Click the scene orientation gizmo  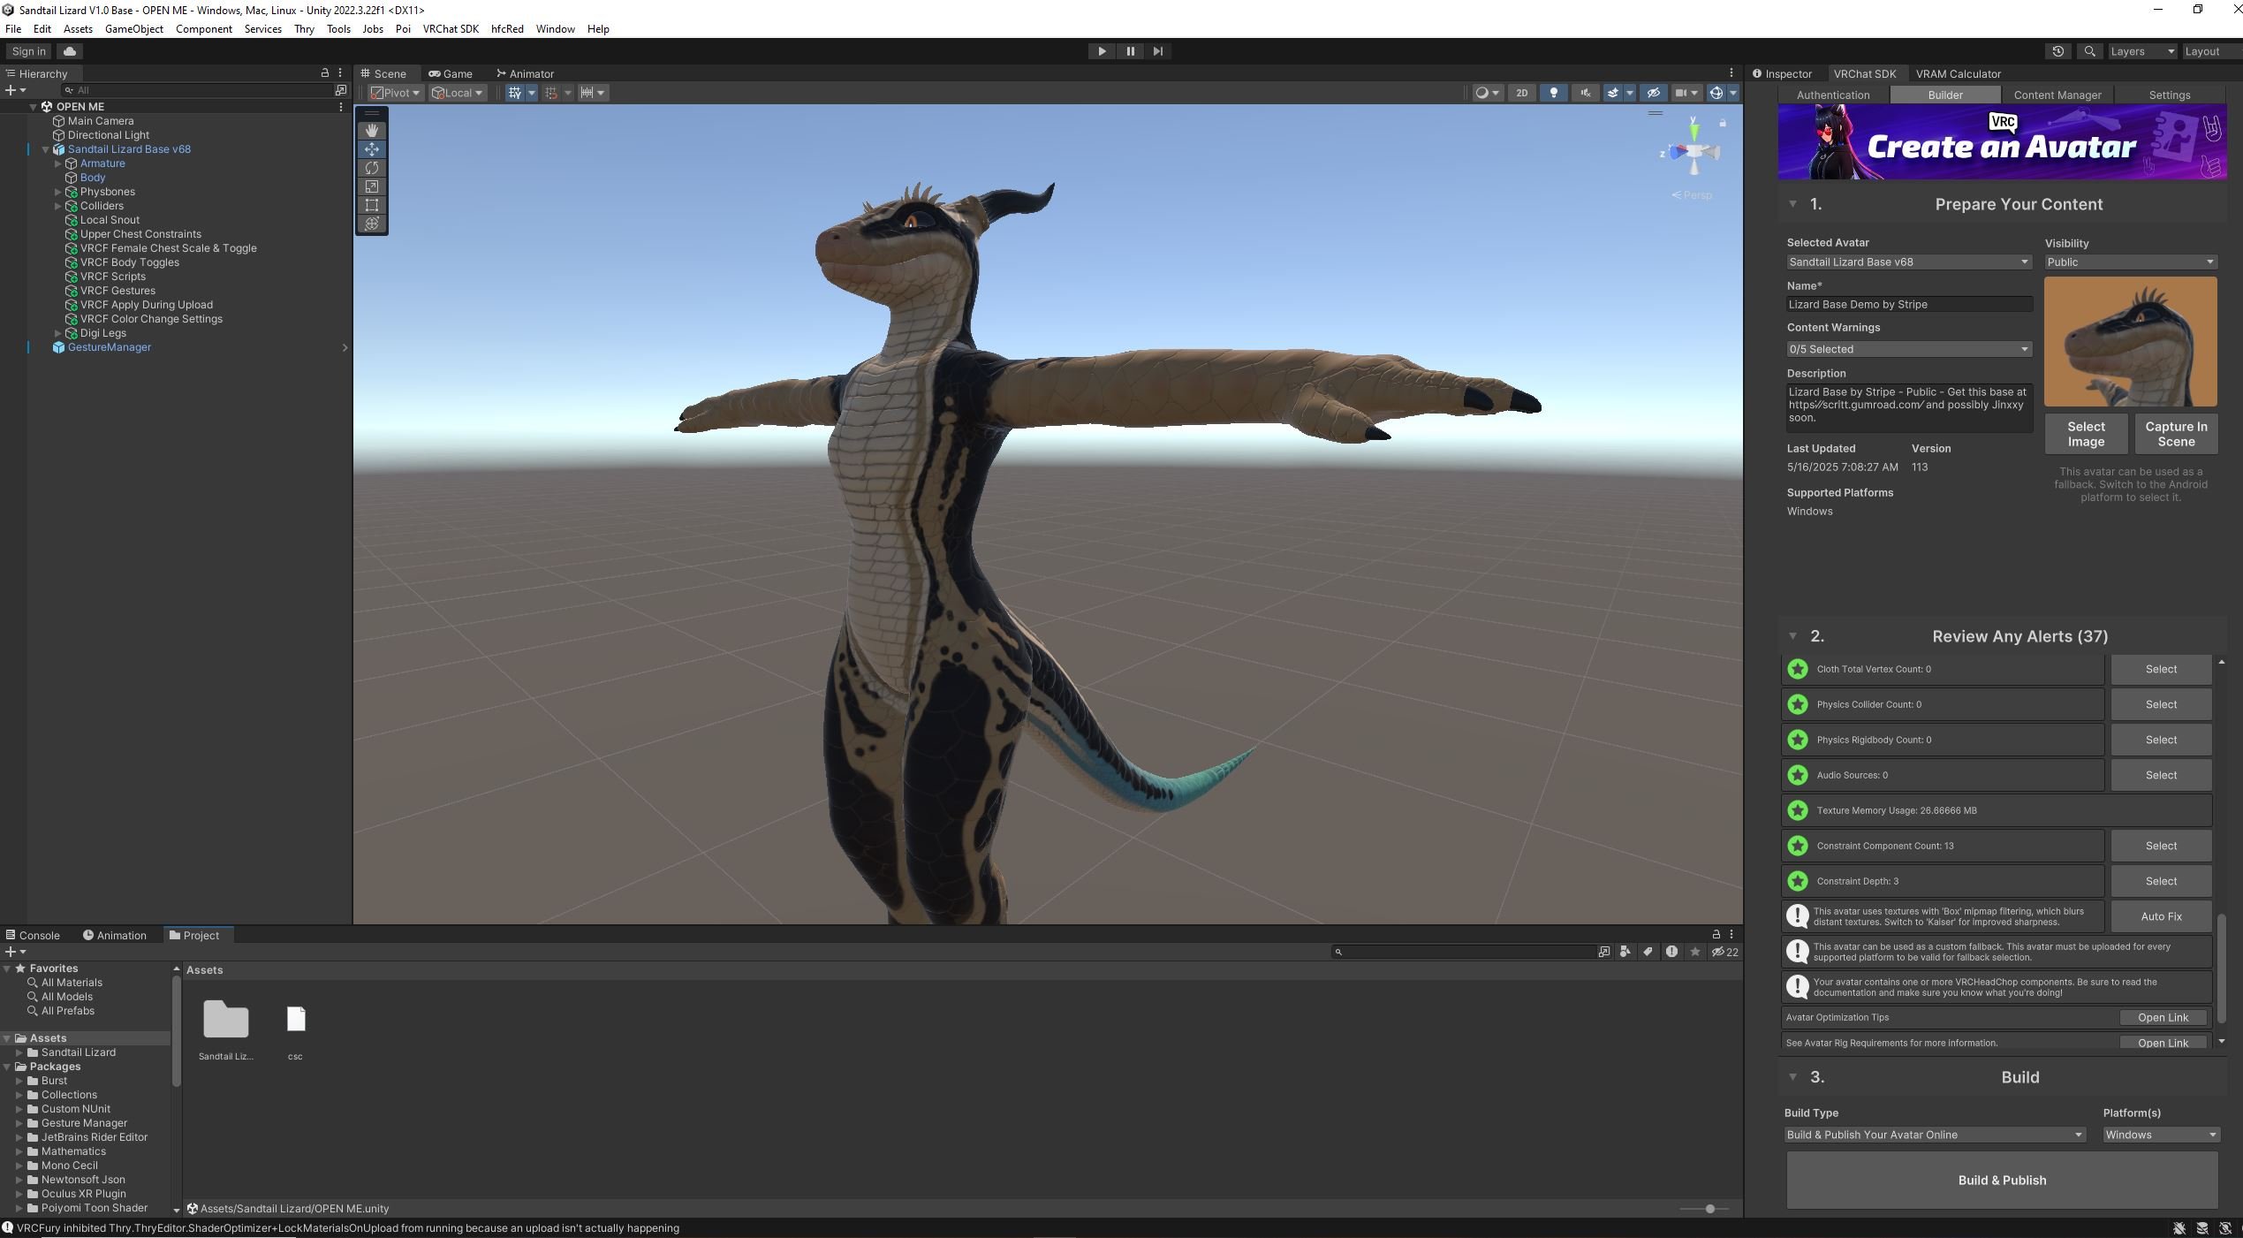tap(1694, 152)
